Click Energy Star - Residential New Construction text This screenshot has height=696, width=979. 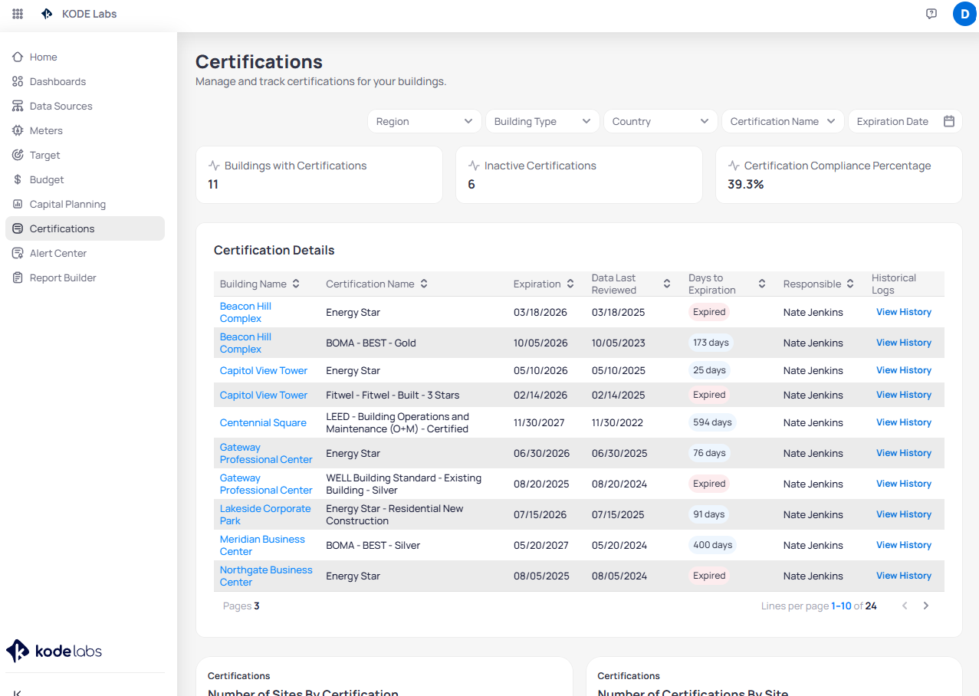395,514
